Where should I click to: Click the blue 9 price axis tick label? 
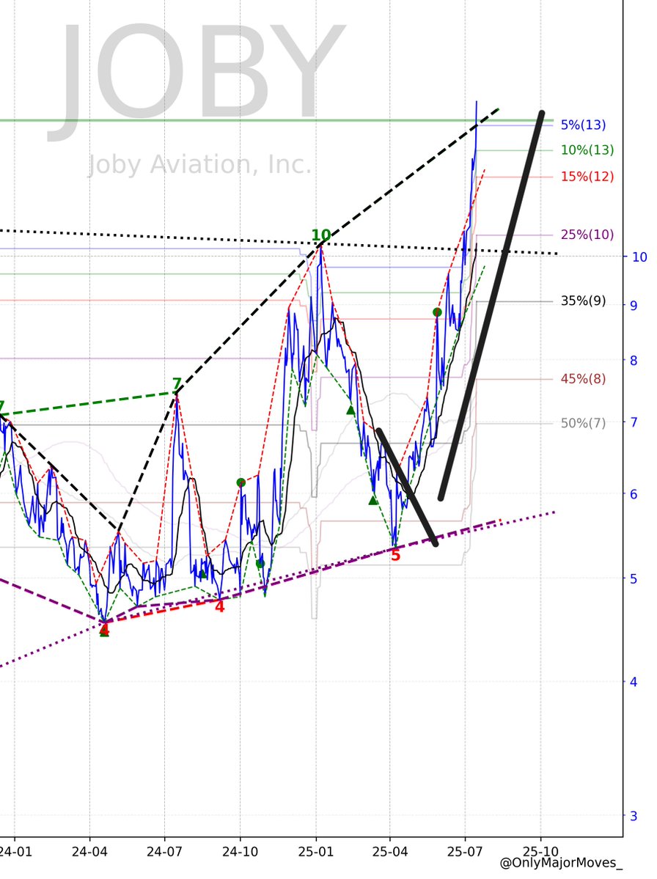[634, 306]
